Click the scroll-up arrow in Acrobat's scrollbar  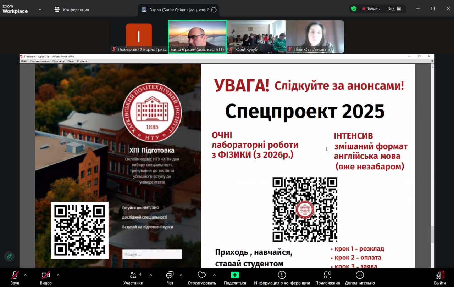pyautogui.click(x=432, y=67)
